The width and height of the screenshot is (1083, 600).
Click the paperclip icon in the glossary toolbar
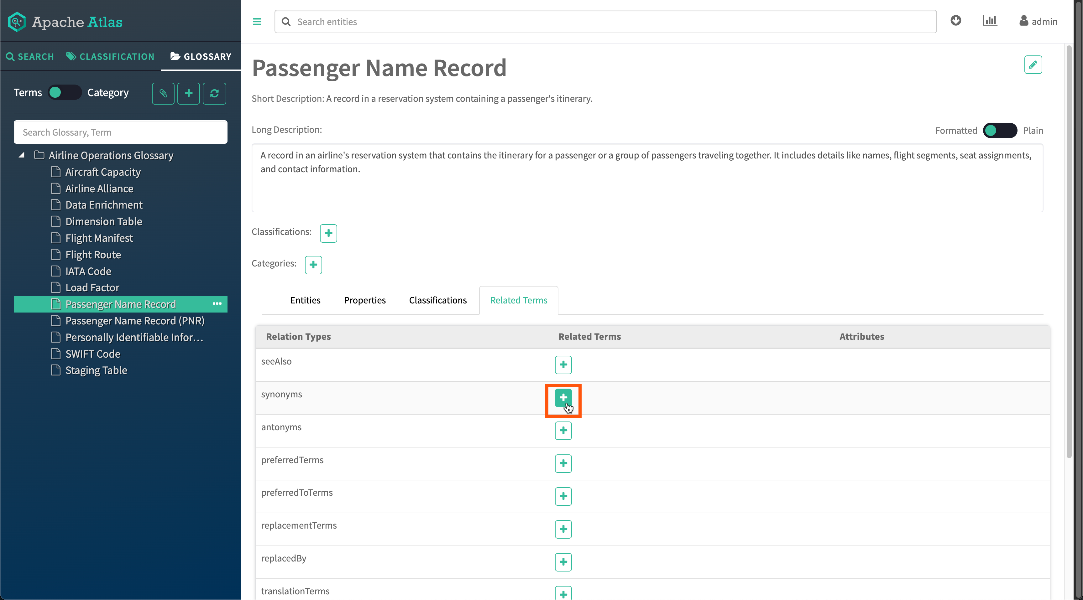point(163,93)
